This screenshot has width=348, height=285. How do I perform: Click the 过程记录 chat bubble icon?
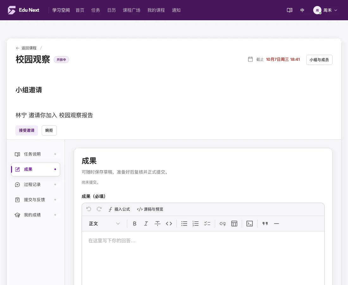[x=17, y=185]
